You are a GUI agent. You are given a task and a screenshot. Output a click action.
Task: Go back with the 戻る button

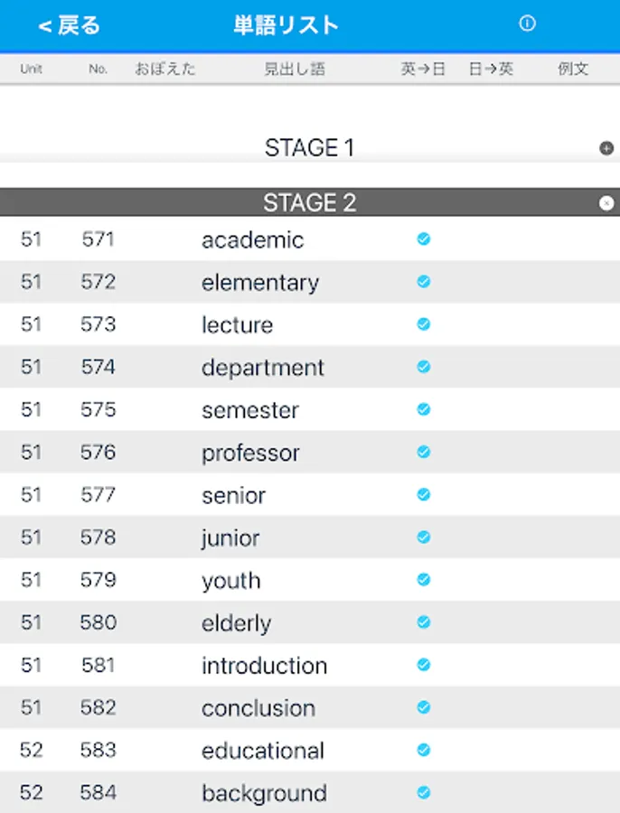pyautogui.click(x=69, y=25)
